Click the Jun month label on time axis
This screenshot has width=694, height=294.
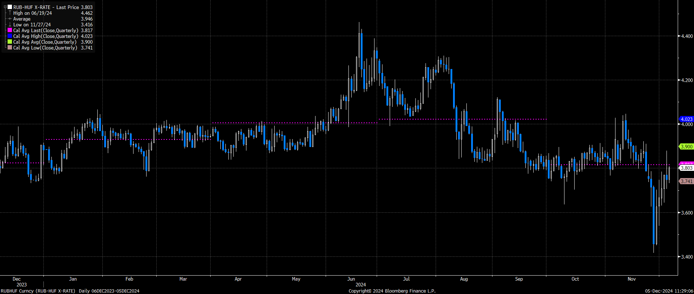(351, 279)
